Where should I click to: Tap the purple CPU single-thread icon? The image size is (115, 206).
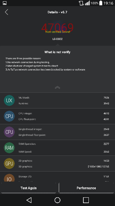click(x=9, y=132)
